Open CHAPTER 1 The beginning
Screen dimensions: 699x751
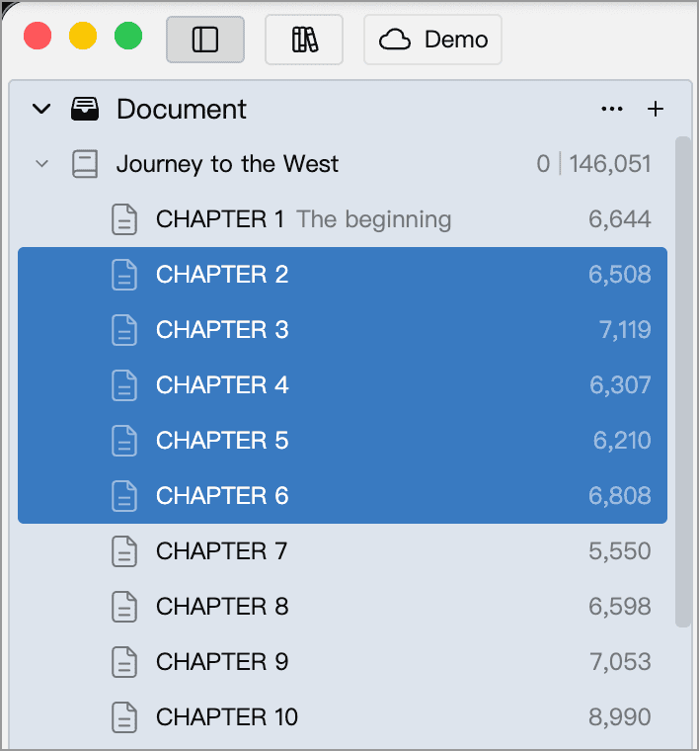343,219
